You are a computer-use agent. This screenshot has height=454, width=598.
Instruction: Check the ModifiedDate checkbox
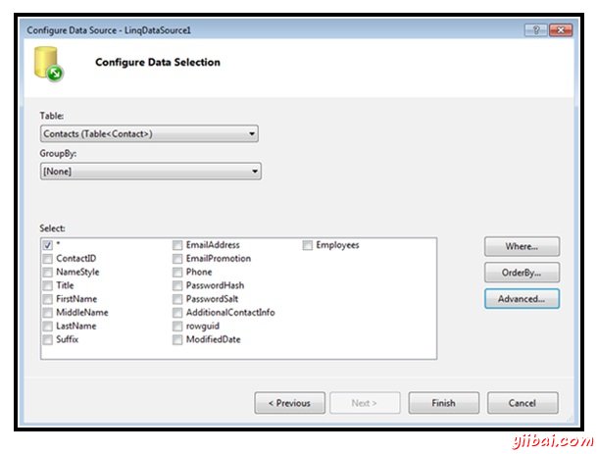pos(177,339)
